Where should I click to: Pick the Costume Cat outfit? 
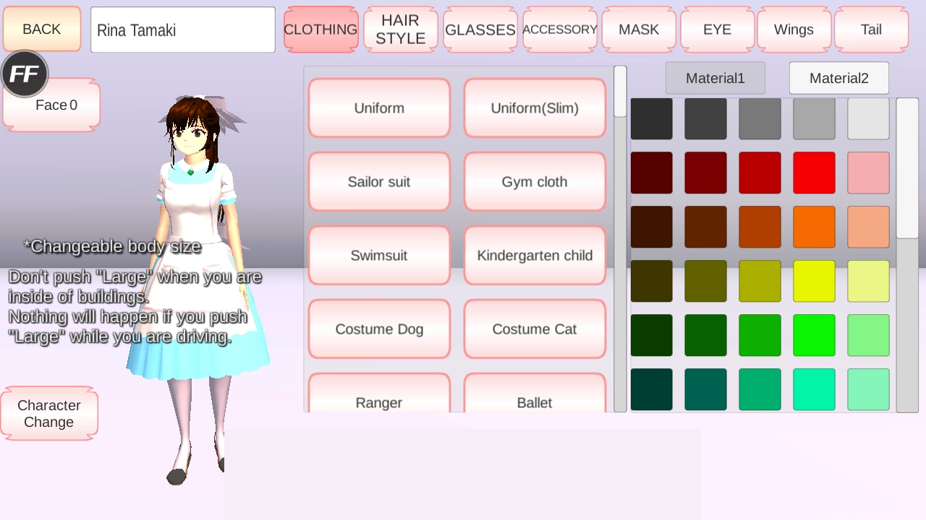click(535, 329)
